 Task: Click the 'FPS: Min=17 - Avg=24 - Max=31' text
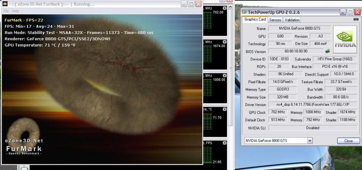tap(39, 26)
